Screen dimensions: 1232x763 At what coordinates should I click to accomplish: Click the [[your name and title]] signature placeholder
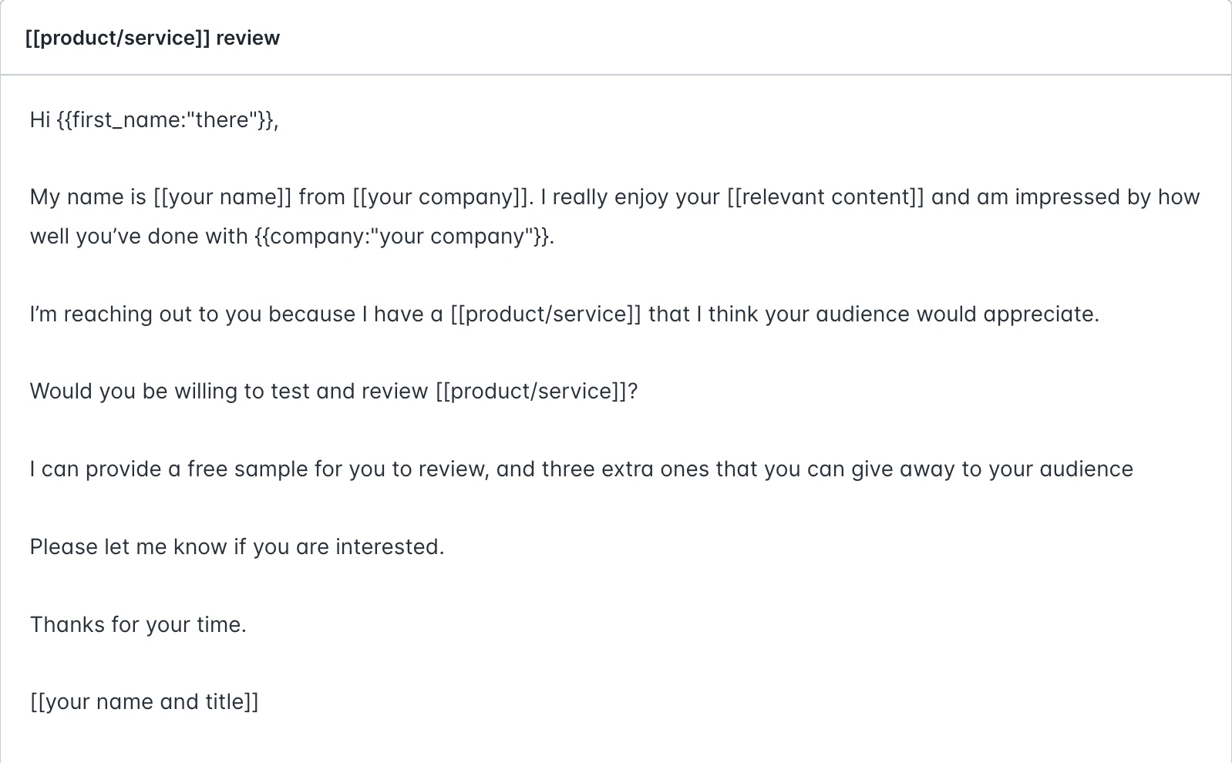144,702
